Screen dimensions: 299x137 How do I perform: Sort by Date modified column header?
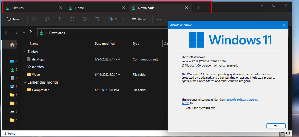pos(105,44)
